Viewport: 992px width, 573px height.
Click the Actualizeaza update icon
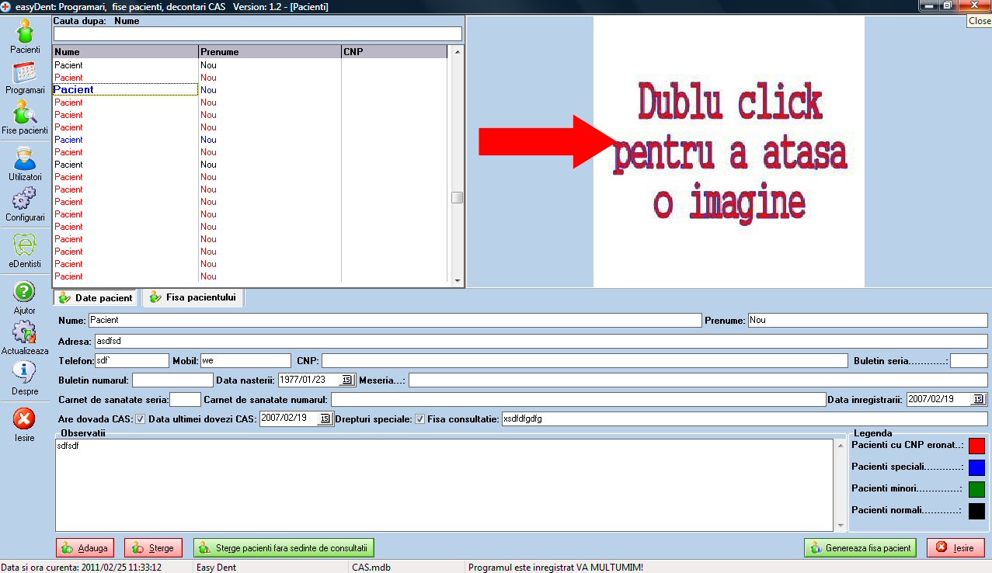coord(25,334)
